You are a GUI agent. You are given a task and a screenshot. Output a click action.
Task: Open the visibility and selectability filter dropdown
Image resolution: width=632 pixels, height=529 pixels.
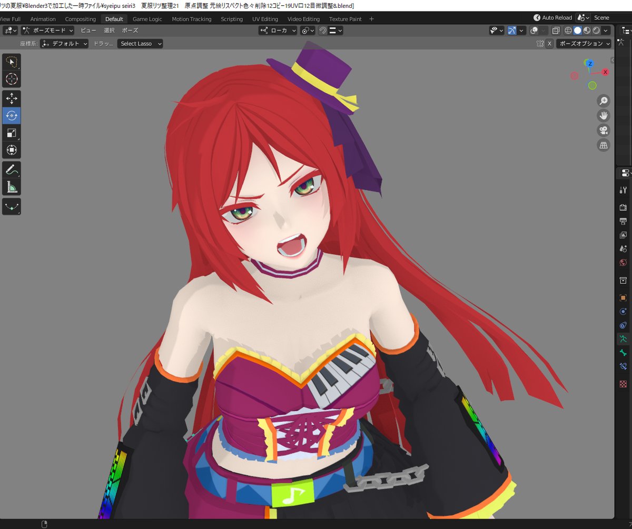[x=497, y=31]
